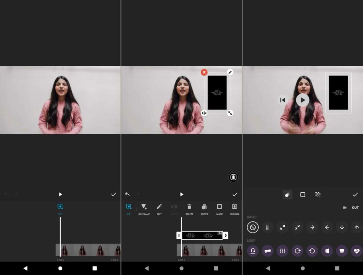The width and height of the screenshot is (363, 275).
Task: Choose the no-animation circle option
Action: coord(253,227)
